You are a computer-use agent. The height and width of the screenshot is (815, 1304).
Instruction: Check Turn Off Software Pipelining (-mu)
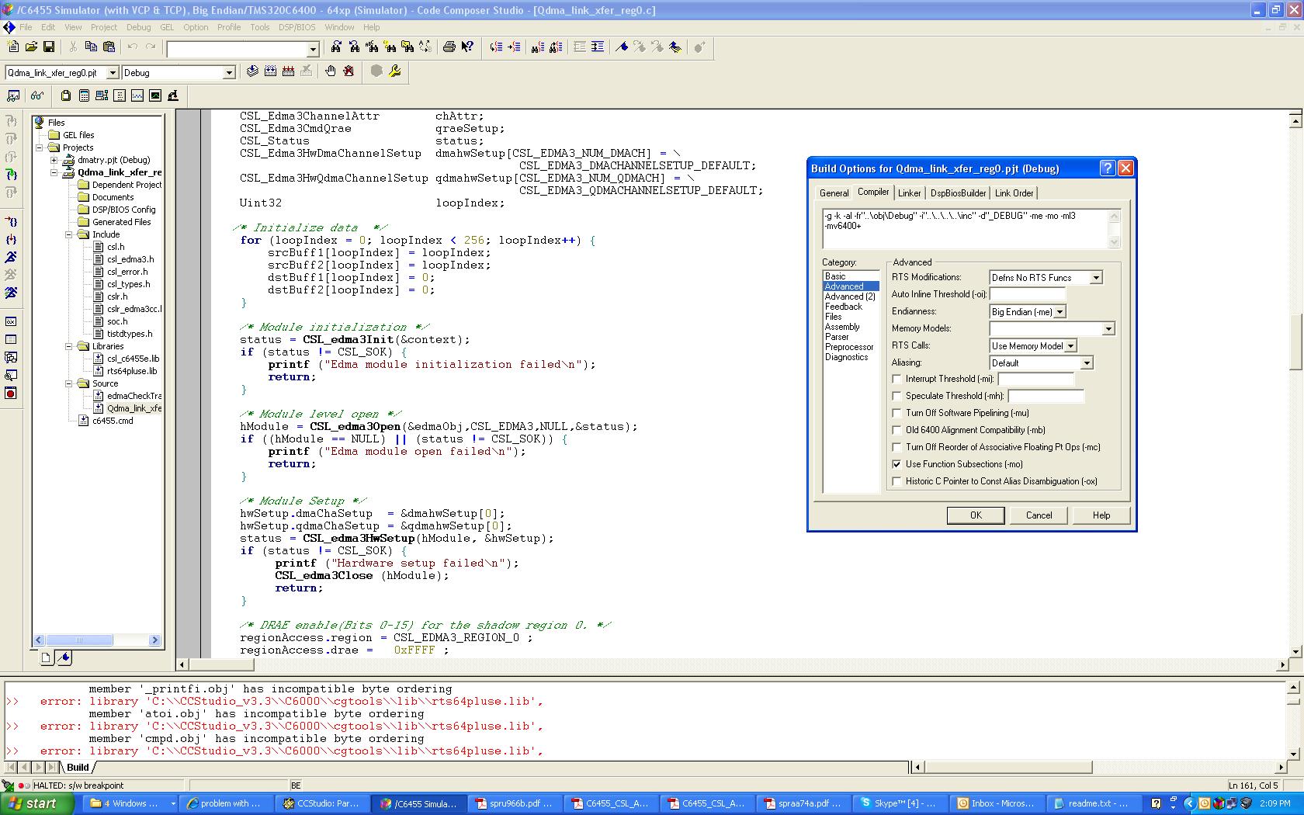tap(897, 413)
